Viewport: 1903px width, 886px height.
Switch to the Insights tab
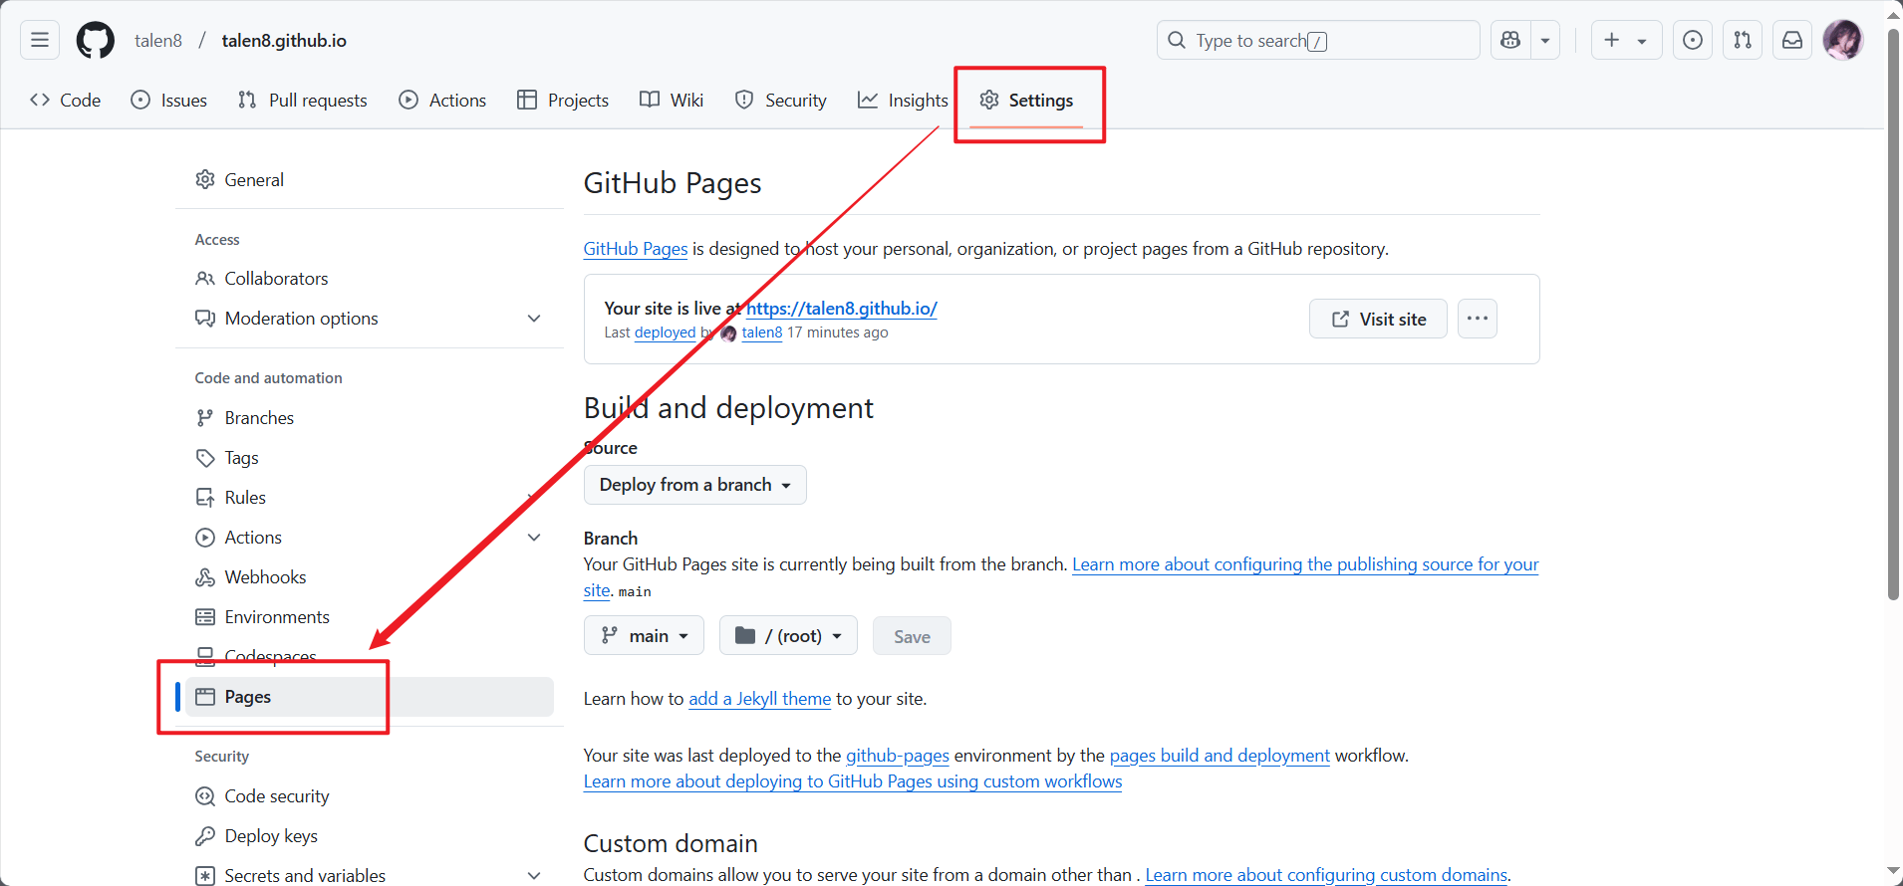pyautogui.click(x=904, y=101)
